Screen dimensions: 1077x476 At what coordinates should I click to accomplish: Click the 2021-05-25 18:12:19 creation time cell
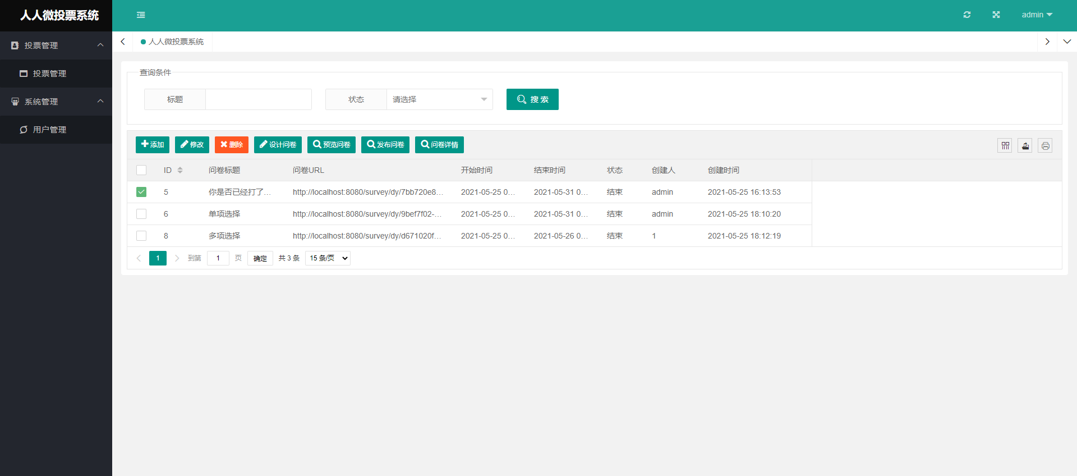(744, 236)
